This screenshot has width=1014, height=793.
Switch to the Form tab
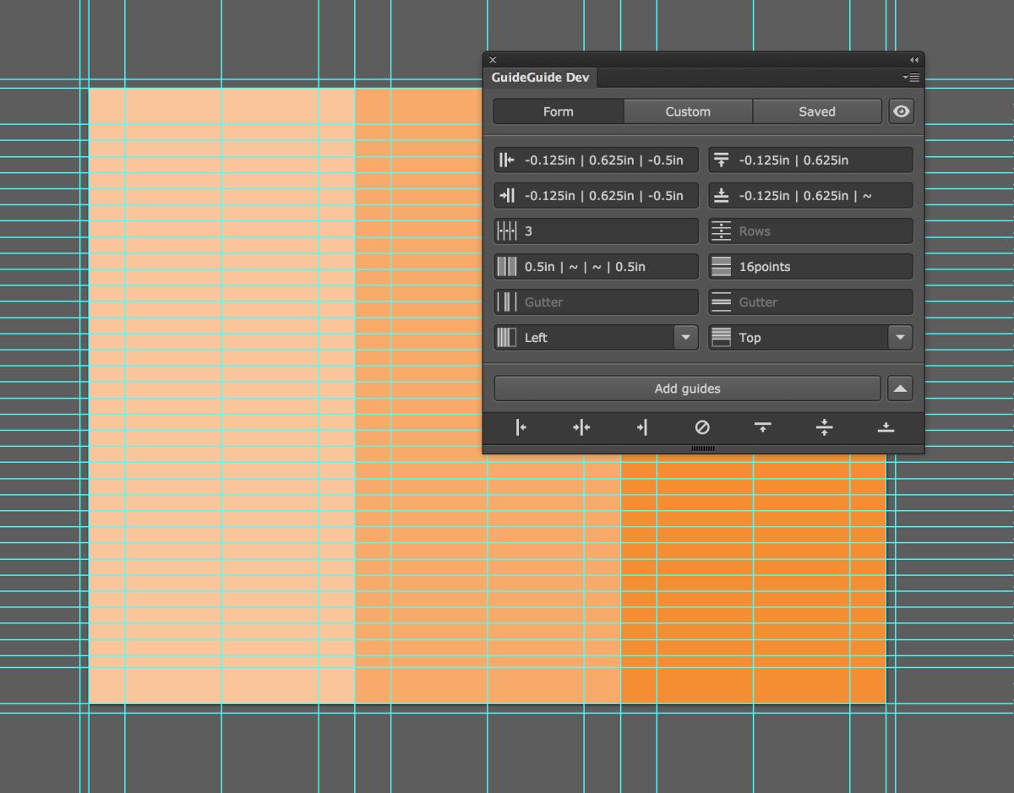click(x=559, y=111)
